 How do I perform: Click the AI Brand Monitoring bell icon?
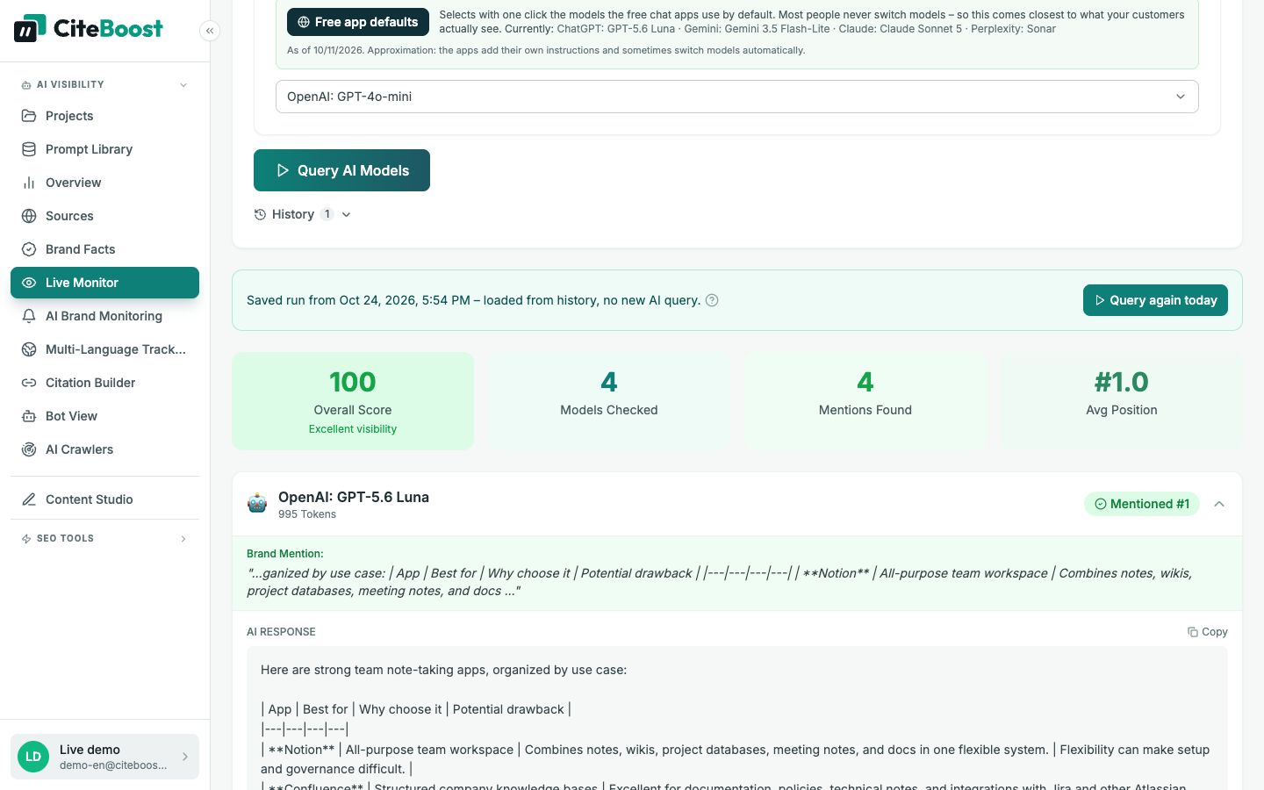[x=29, y=316]
